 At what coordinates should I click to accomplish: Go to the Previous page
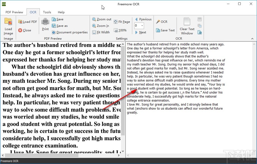pyautogui.click(x=143, y=19)
